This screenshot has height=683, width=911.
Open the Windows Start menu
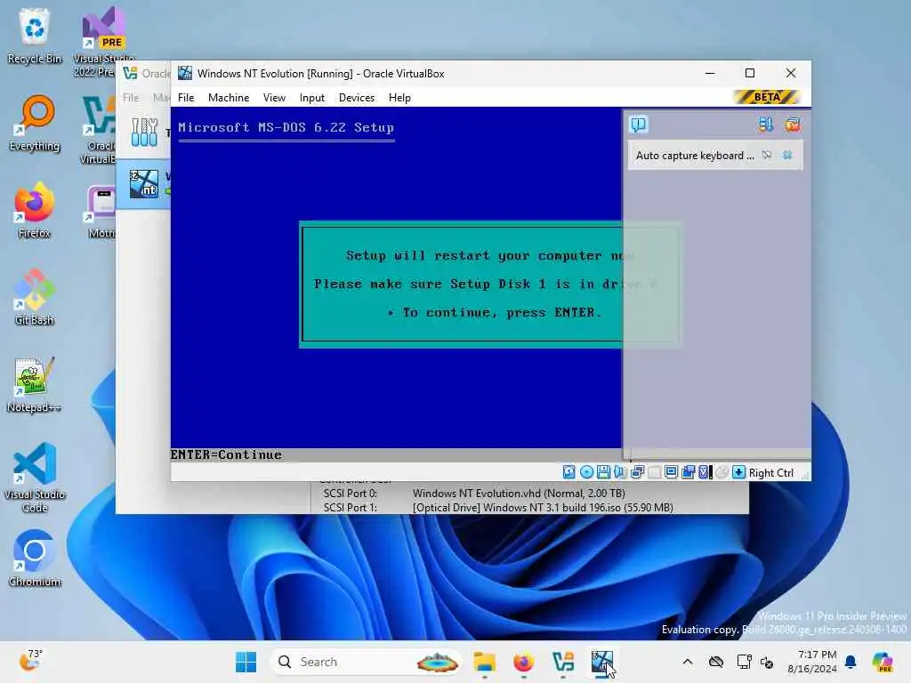point(246,662)
